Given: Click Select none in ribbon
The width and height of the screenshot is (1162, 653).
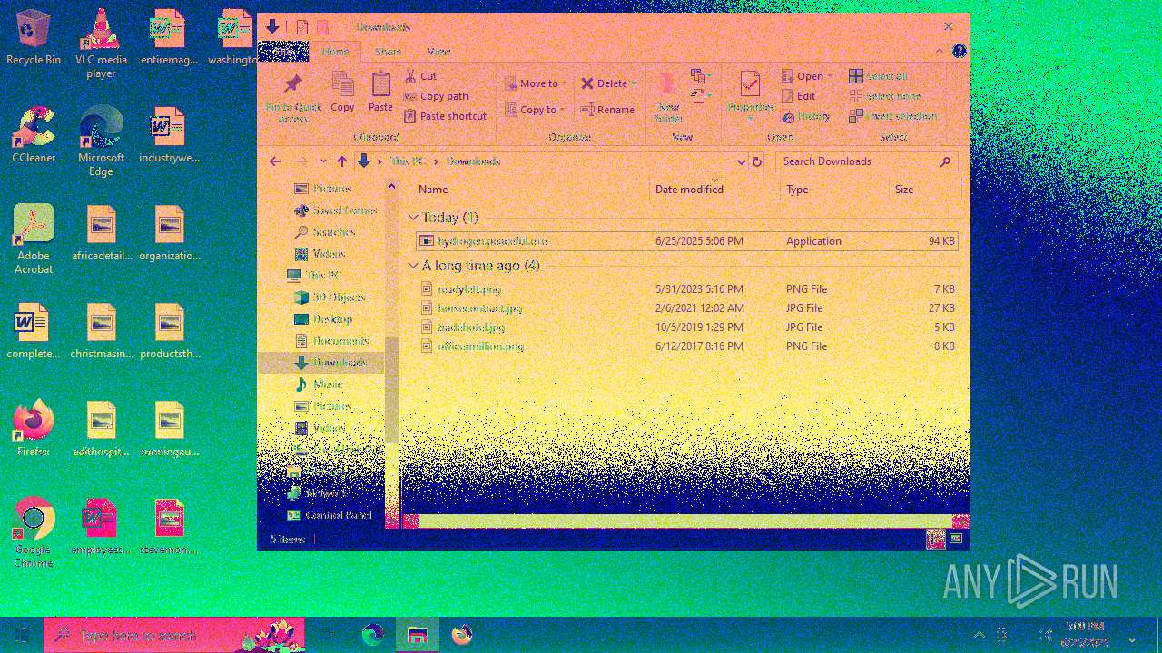Looking at the screenshot, I should (x=885, y=96).
